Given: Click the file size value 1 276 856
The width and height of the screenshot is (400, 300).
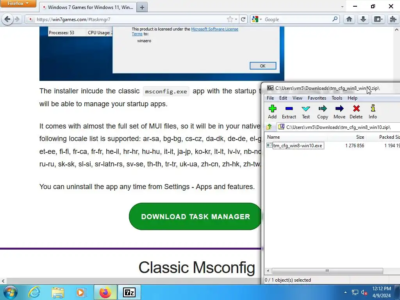Looking at the screenshot, I should pyautogui.click(x=355, y=145).
